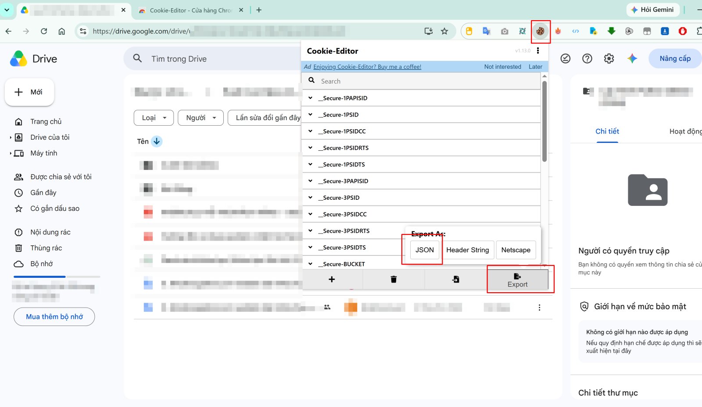This screenshot has width=702, height=407.
Task: Click the cookie list scrollbar
Action: point(544,121)
